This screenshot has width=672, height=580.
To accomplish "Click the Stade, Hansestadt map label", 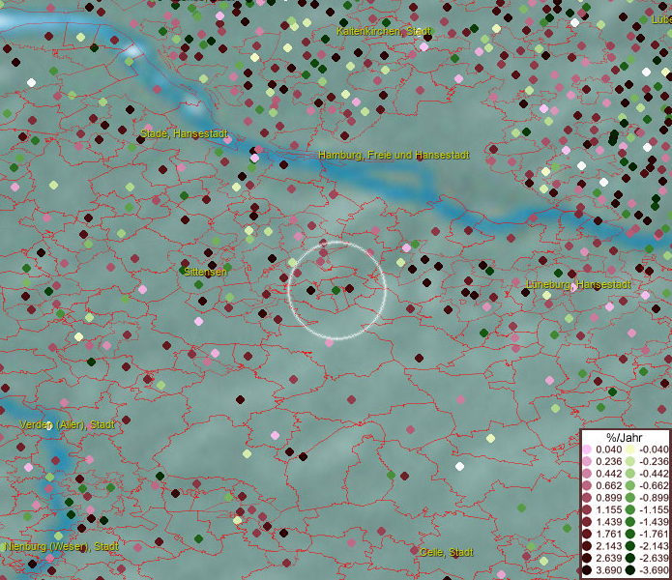I will pos(184,133).
